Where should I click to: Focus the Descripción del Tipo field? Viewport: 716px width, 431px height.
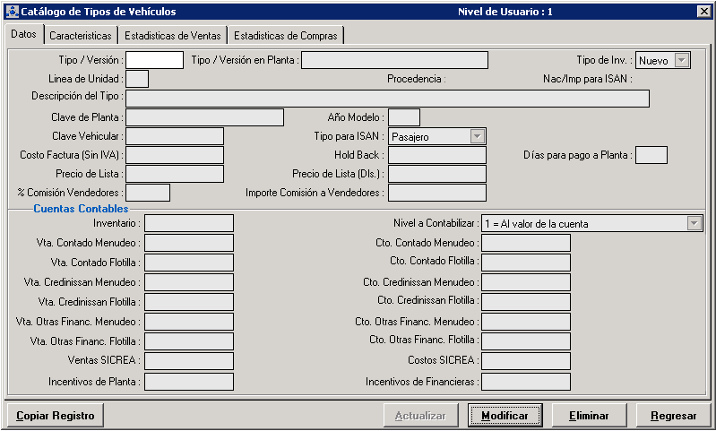(x=387, y=98)
